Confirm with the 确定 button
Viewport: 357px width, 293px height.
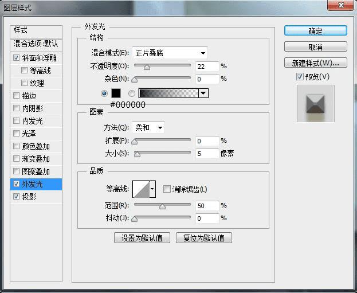[x=316, y=31]
